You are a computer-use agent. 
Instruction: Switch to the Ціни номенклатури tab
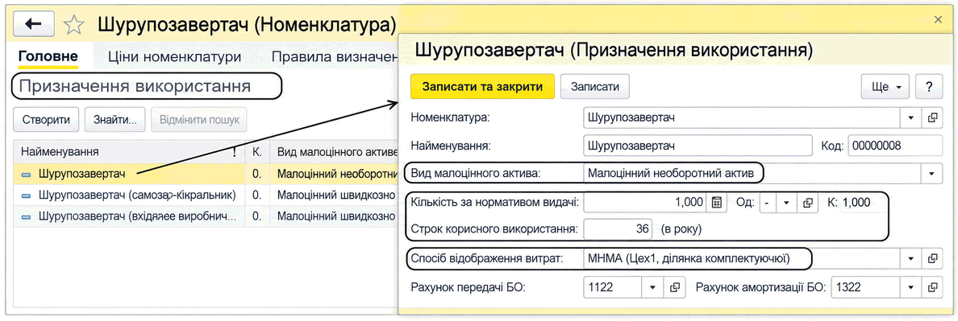[175, 57]
